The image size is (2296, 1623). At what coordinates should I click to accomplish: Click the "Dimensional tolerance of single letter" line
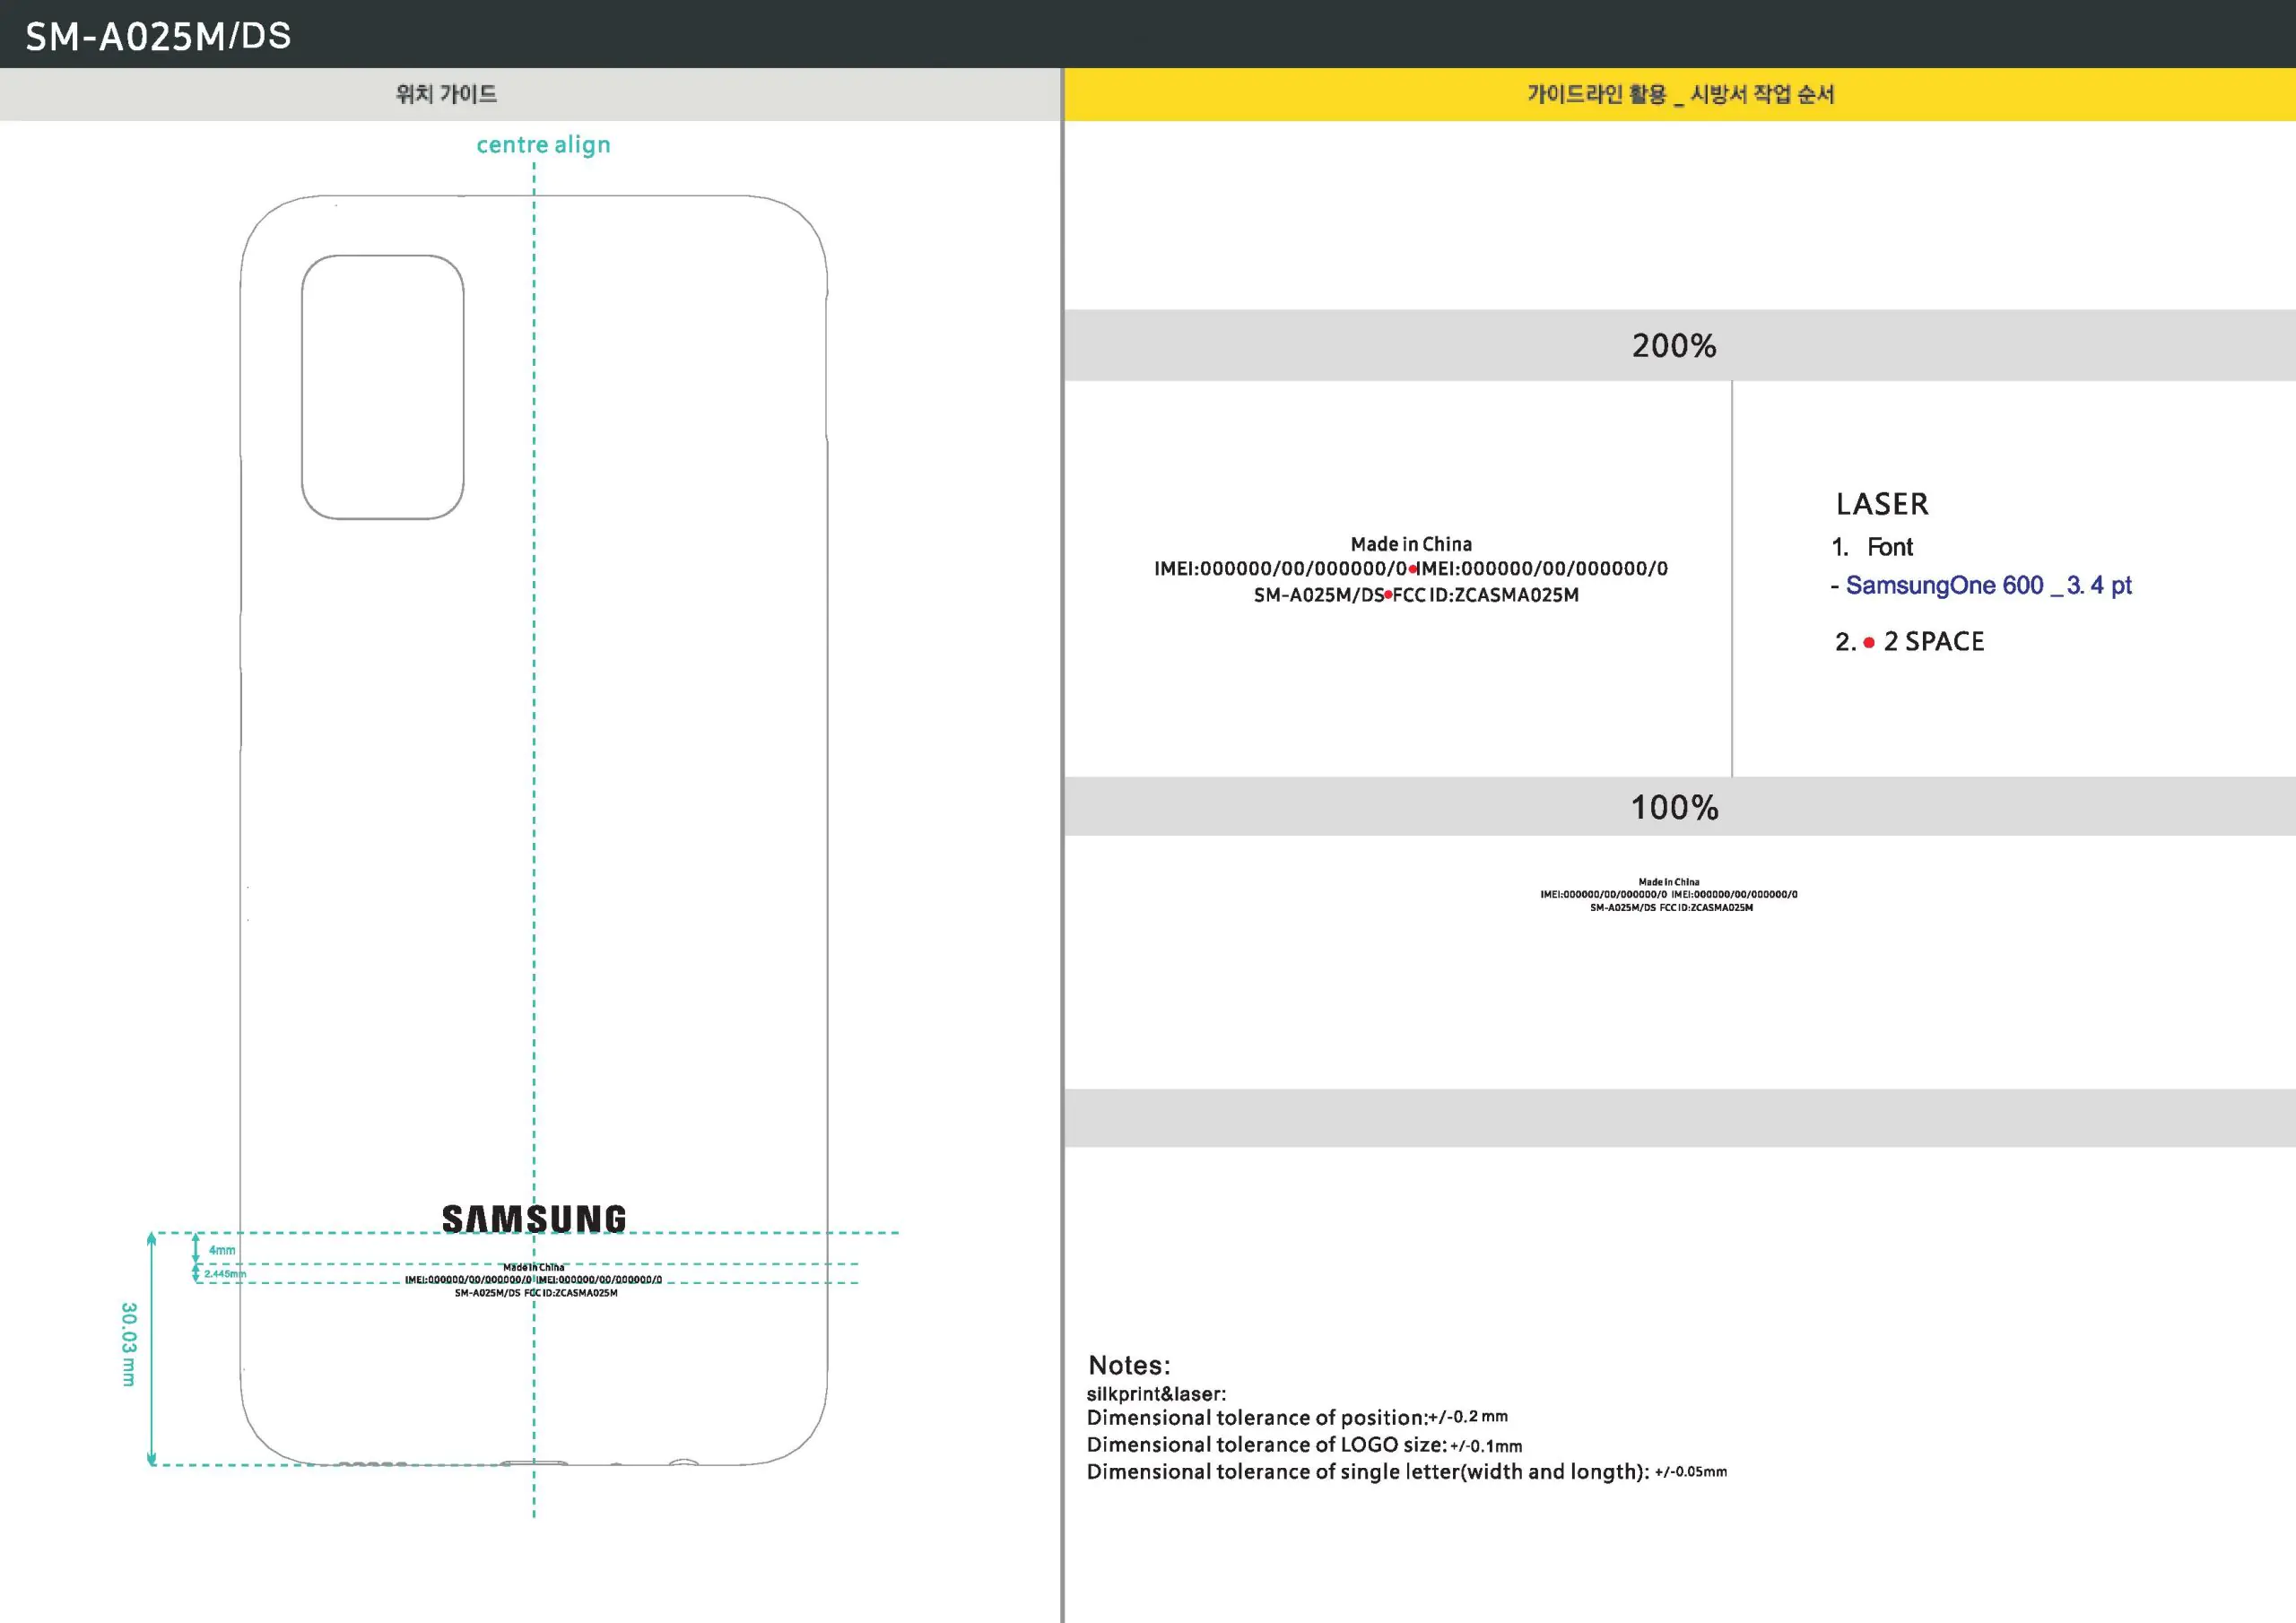1407,1472
